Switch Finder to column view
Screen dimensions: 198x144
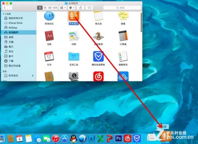(50, 8)
